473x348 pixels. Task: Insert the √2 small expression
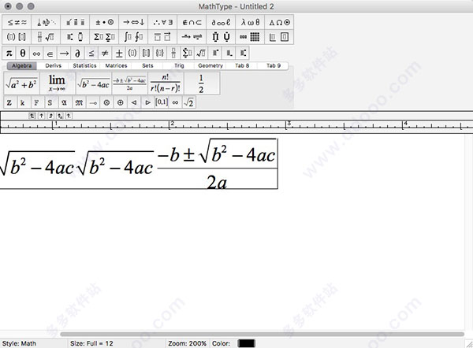189,102
